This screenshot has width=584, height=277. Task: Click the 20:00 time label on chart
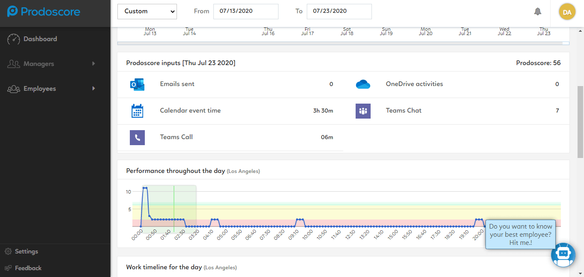coord(478,235)
